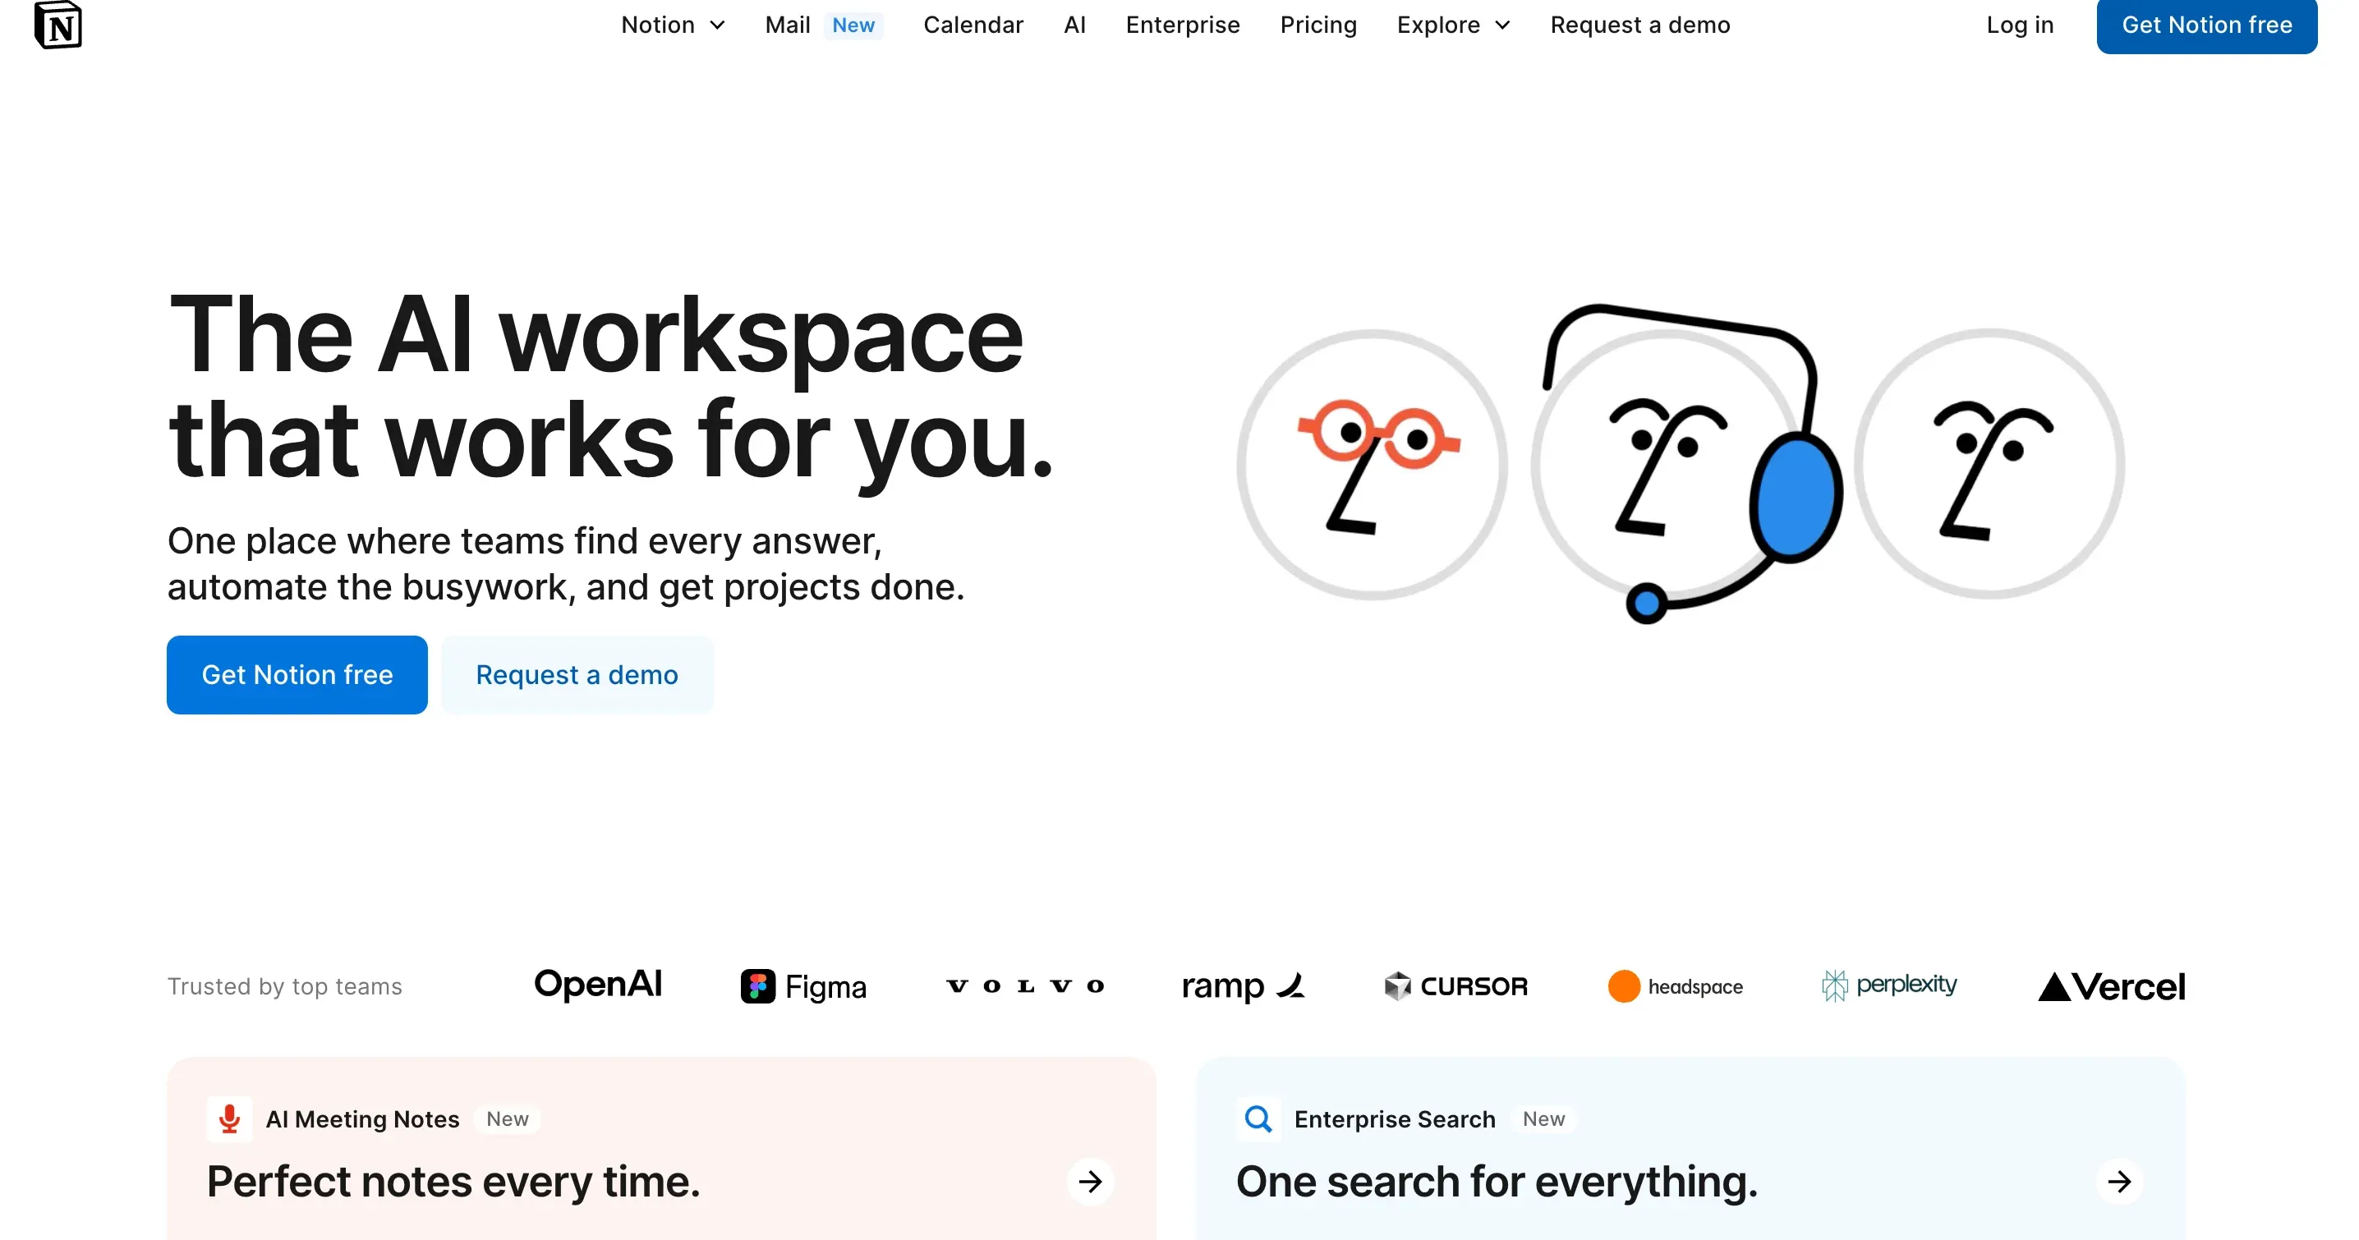Open the Enterprise Search card arrow

pyautogui.click(x=2119, y=1182)
